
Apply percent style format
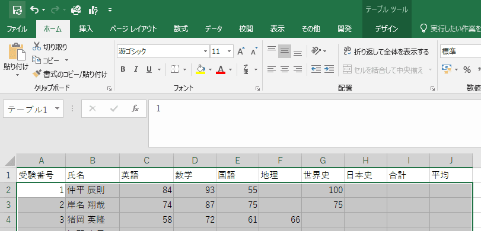pos(467,70)
